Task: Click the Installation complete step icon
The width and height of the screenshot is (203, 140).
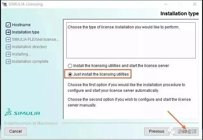Action: (8, 62)
